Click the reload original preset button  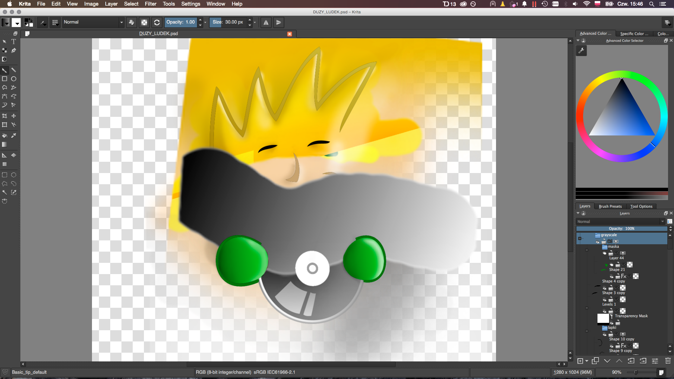coord(157,22)
